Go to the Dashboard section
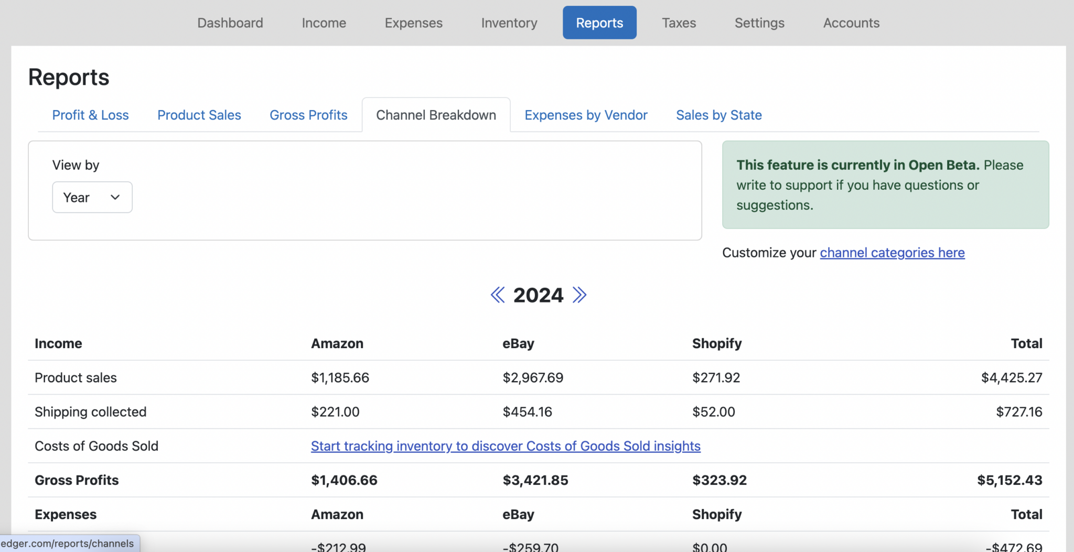This screenshot has height=552, width=1074. 230,23
